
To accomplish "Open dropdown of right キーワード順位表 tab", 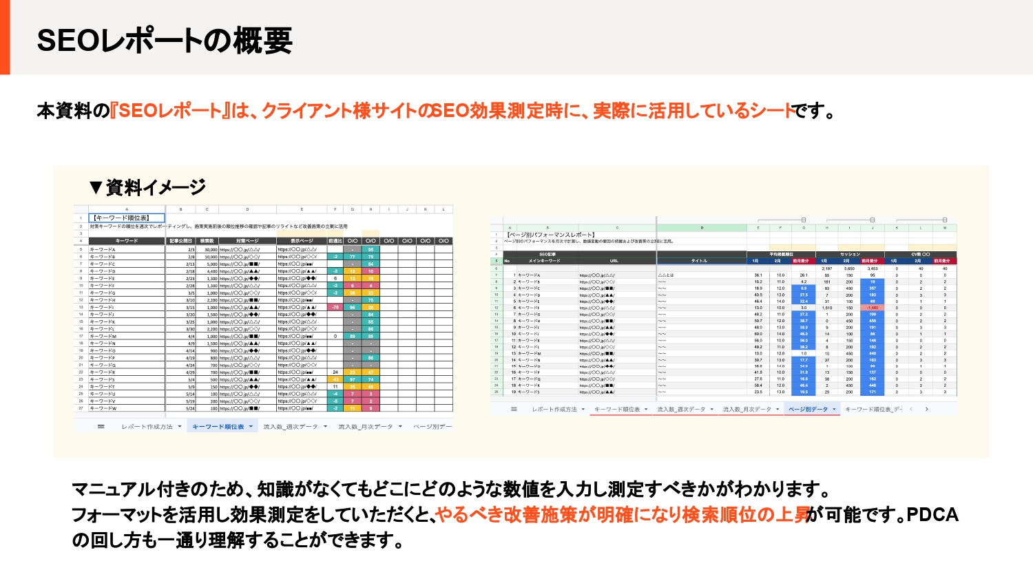I will click(x=647, y=409).
